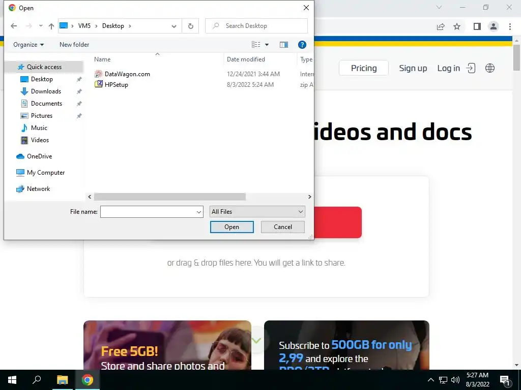Open Pricing page on the website
Screen dimensions: 521x390
click(364, 68)
